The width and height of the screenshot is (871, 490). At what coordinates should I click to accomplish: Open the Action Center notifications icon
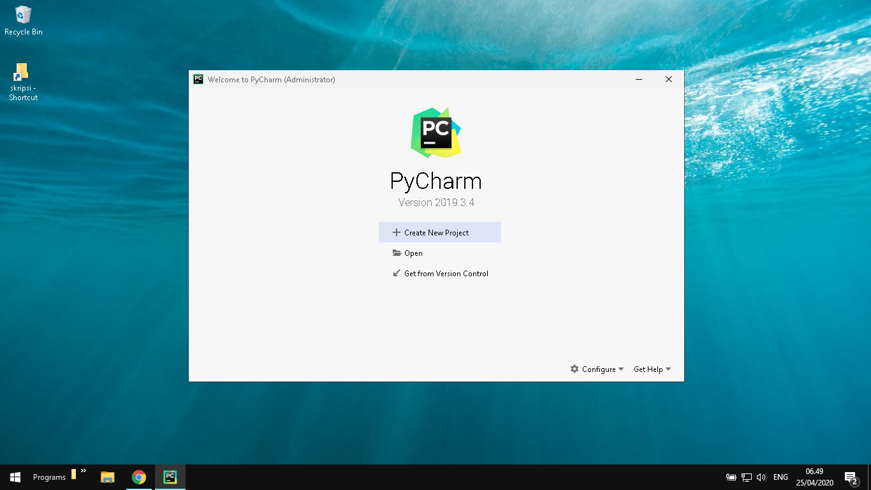pos(851,477)
